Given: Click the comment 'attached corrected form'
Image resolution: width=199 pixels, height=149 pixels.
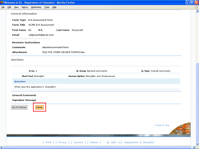Looking at the screenshot, I should pyautogui.click(x=55, y=47).
